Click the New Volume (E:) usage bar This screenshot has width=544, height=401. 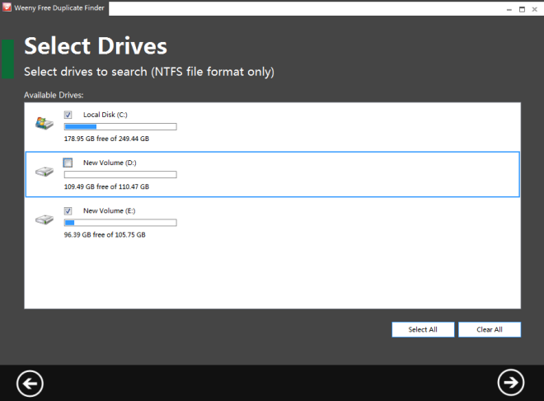pos(120,223)
